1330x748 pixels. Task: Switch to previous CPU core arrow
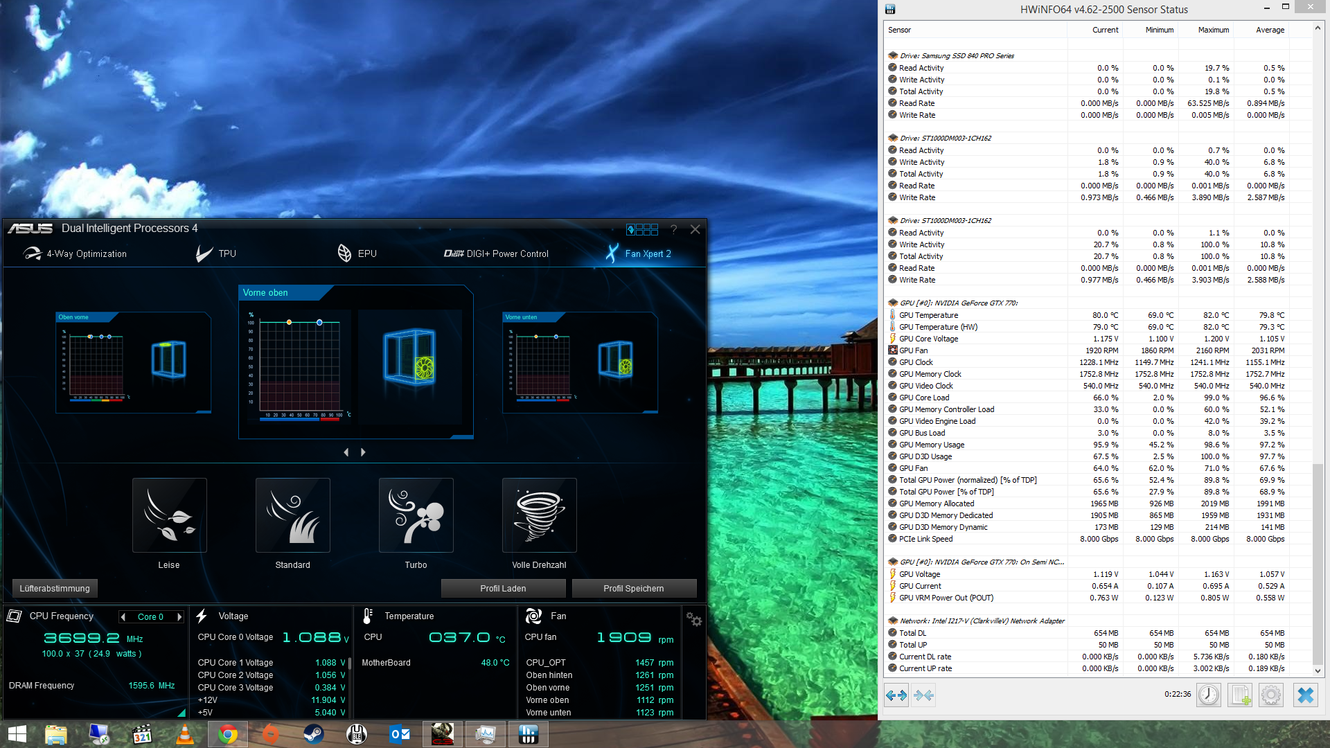(x=123, y=617)
